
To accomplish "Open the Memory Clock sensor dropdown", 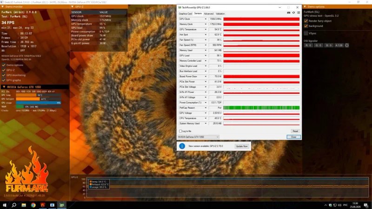I will pos(206,24).
